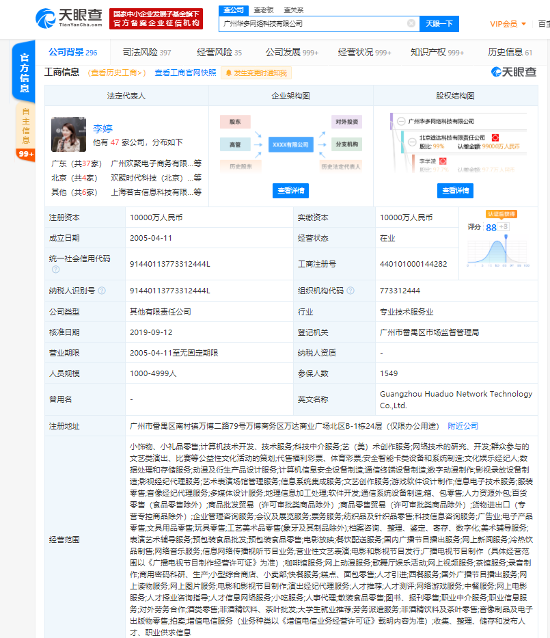Viewport: 550px width, 638px height.
Task: Click the 附近公司 link after the address
Action: point(463,426)
